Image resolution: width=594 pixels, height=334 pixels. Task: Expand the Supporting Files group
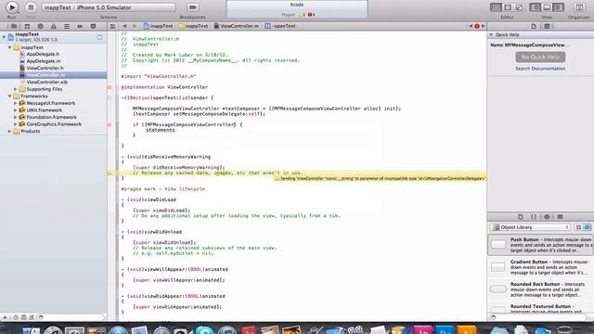(x=16, y=89)
